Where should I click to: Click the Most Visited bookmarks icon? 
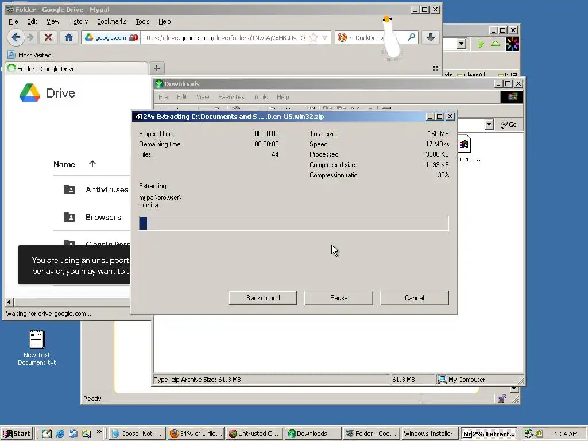point(11,55)
